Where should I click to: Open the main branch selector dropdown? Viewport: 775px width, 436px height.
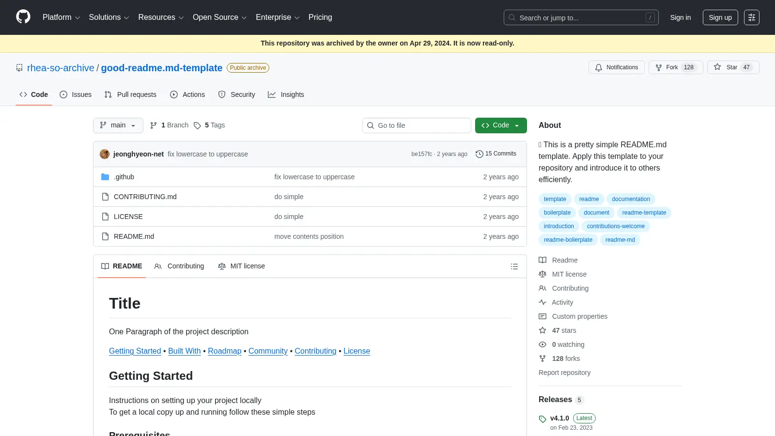pos(118,125)
